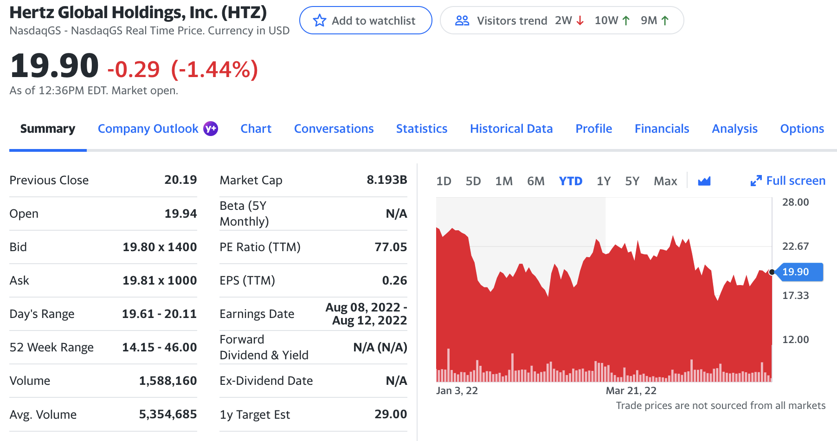Image resolution: width=837 pixels, height=441 pixels.
Task: Select the 5D chart period
Action: [x=474, y=181]
